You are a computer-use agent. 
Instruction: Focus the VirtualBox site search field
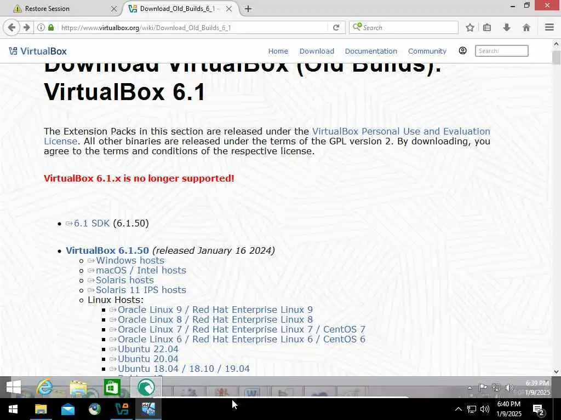(502, 51)
